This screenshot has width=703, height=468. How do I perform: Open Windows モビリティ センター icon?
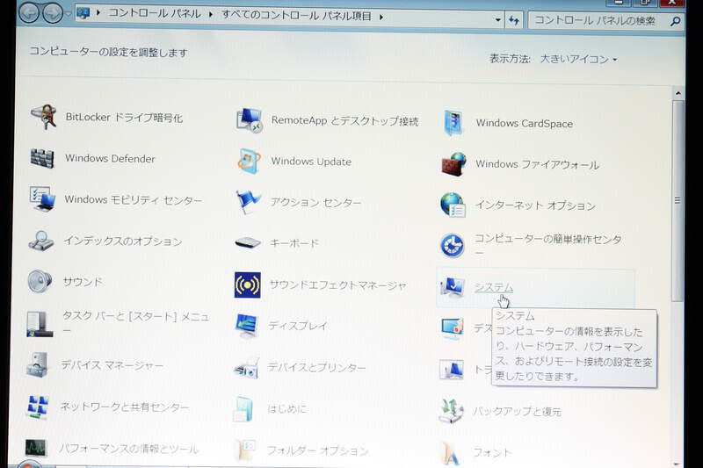[x=42, y=198]
